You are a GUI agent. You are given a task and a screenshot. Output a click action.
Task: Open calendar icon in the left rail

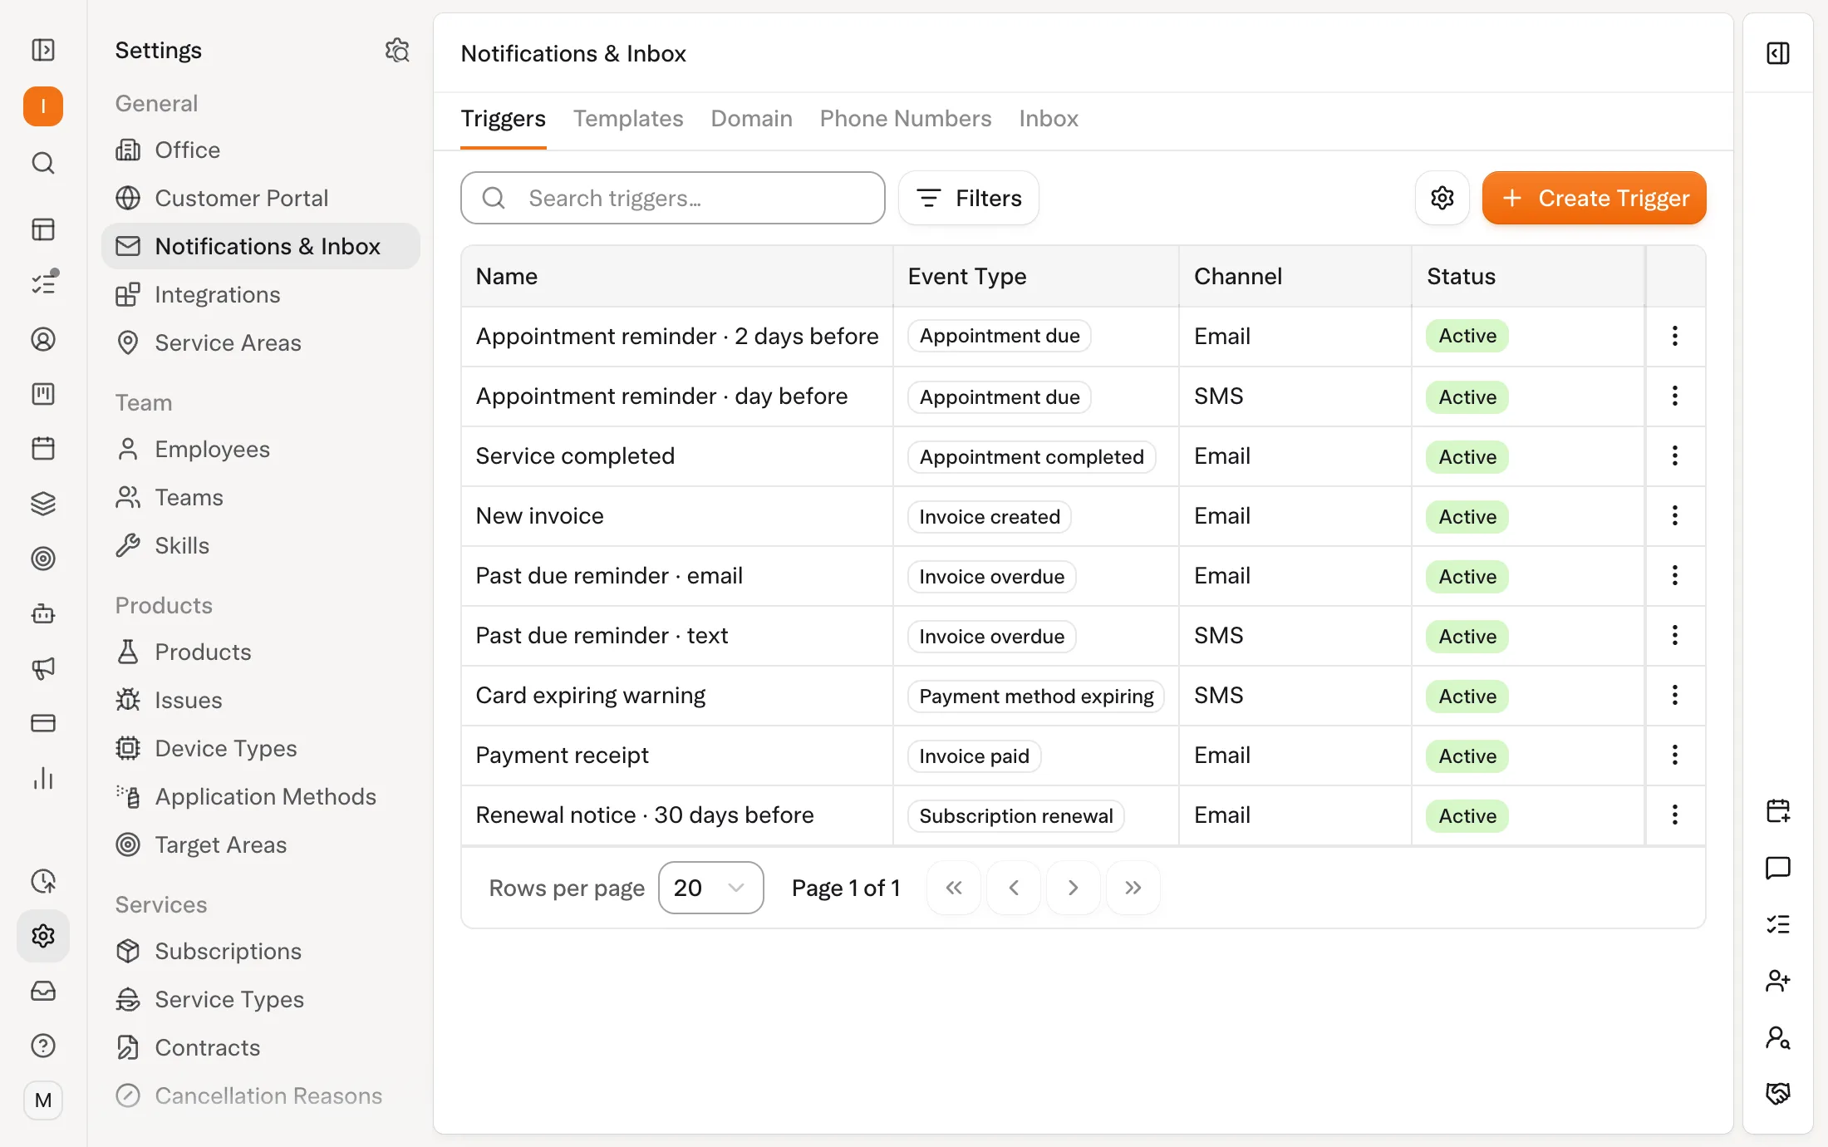(43, 449)
